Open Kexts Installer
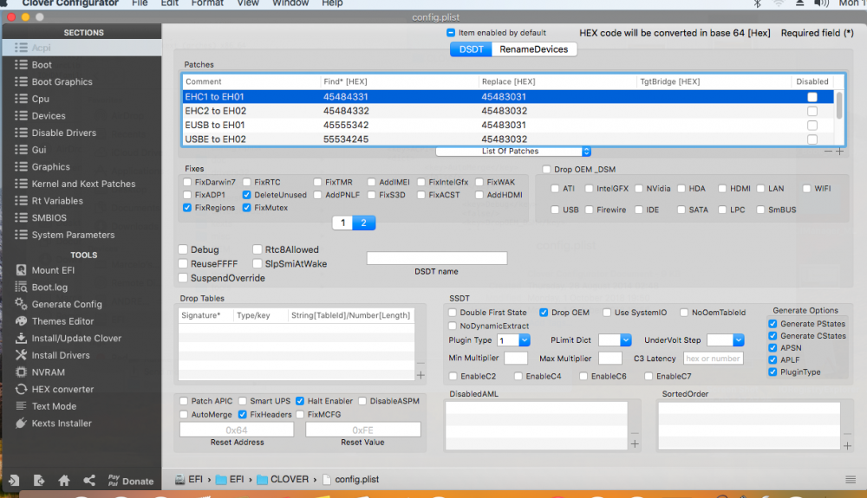The image size is (867, 498). pos(62,424)
